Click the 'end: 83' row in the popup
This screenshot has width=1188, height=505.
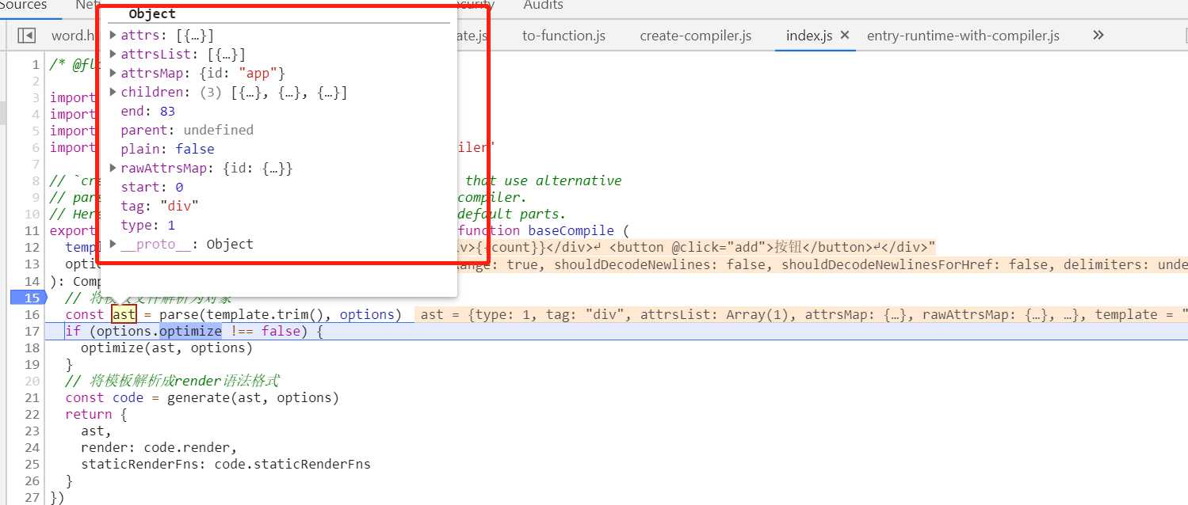click(147, 111)
